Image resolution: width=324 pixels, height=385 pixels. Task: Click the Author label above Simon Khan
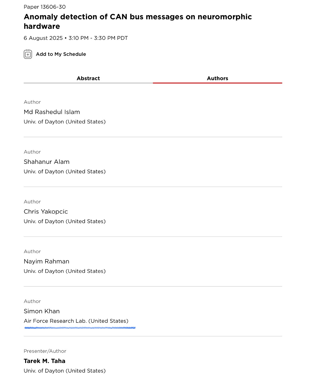(32, 301)
